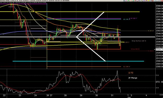Select the lower white diagonal trendline
This screenshot has width=163, height=98.
[91, 49]
